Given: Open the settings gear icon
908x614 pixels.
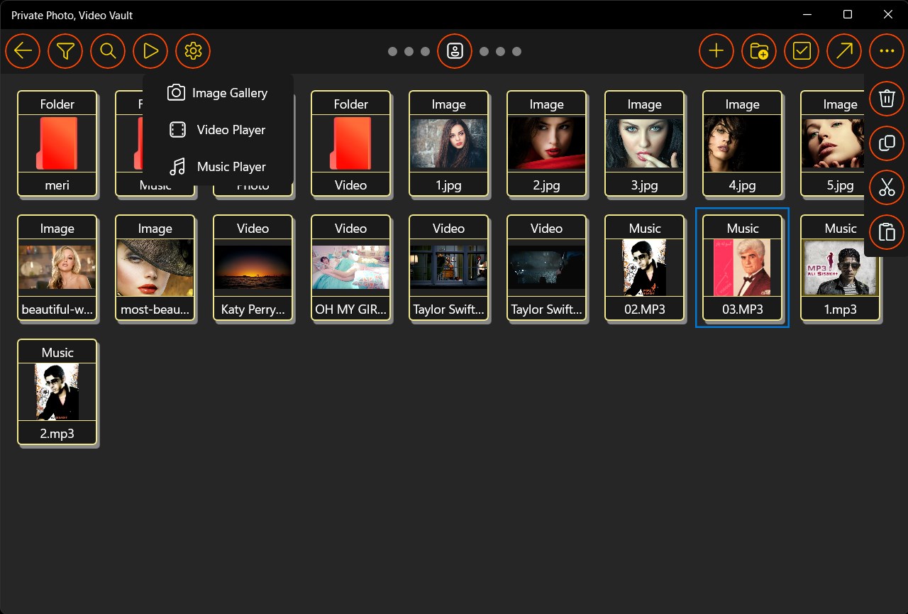Looking at the screenshot, I should [x=193, y=51].
